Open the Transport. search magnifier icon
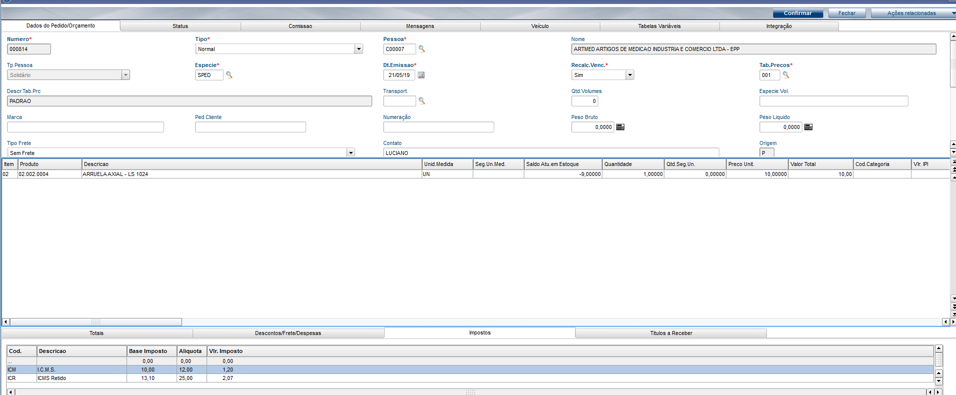The image size is (956, 395). [x=422, y=100]
